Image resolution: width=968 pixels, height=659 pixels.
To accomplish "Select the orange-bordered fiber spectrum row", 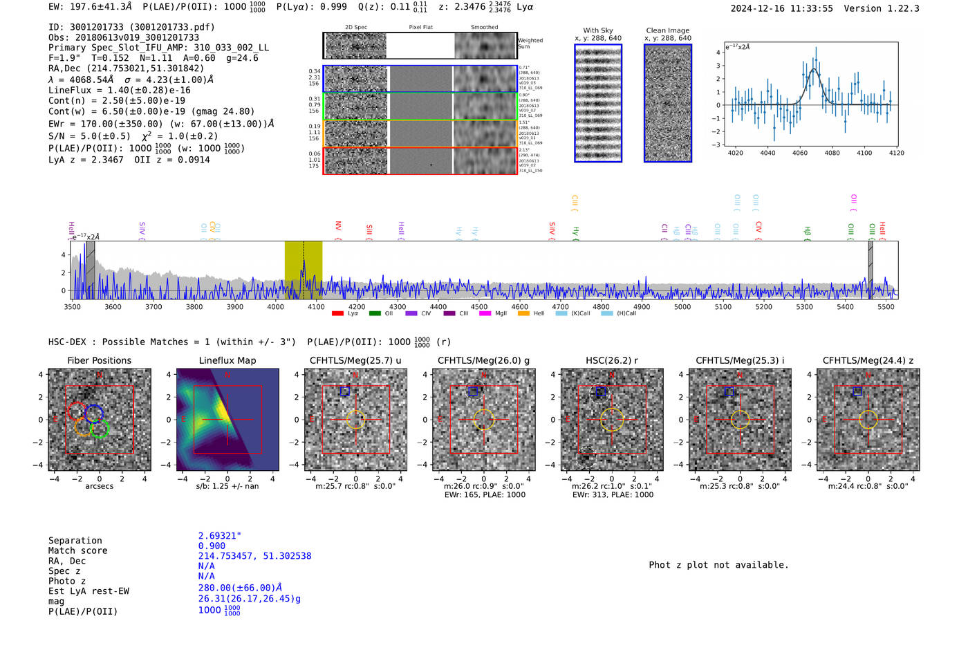I will [420, 133].
